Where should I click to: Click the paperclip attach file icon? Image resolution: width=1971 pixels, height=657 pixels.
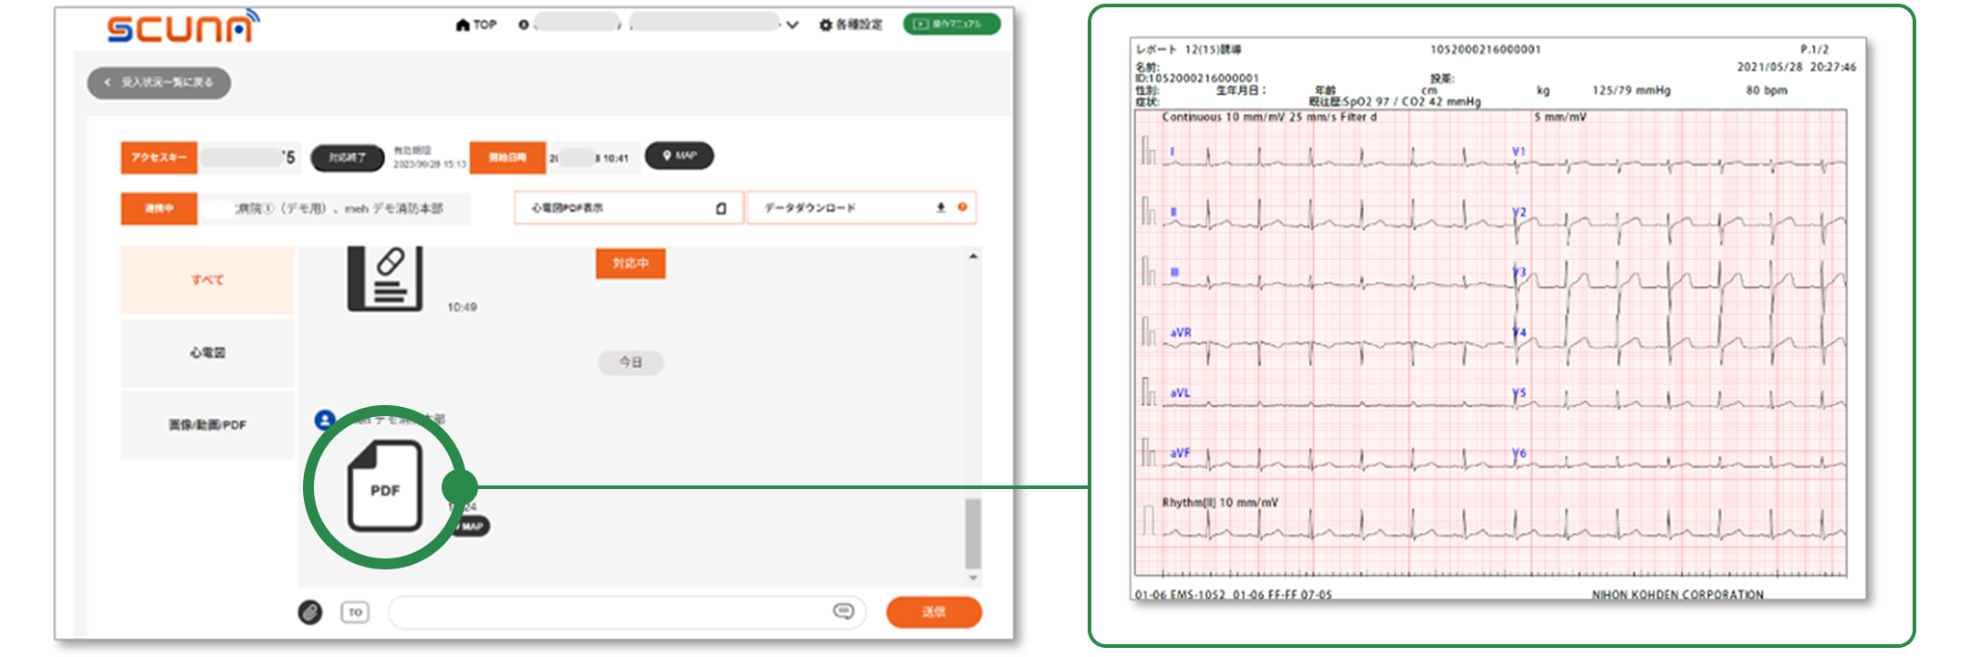coord(310,612)
